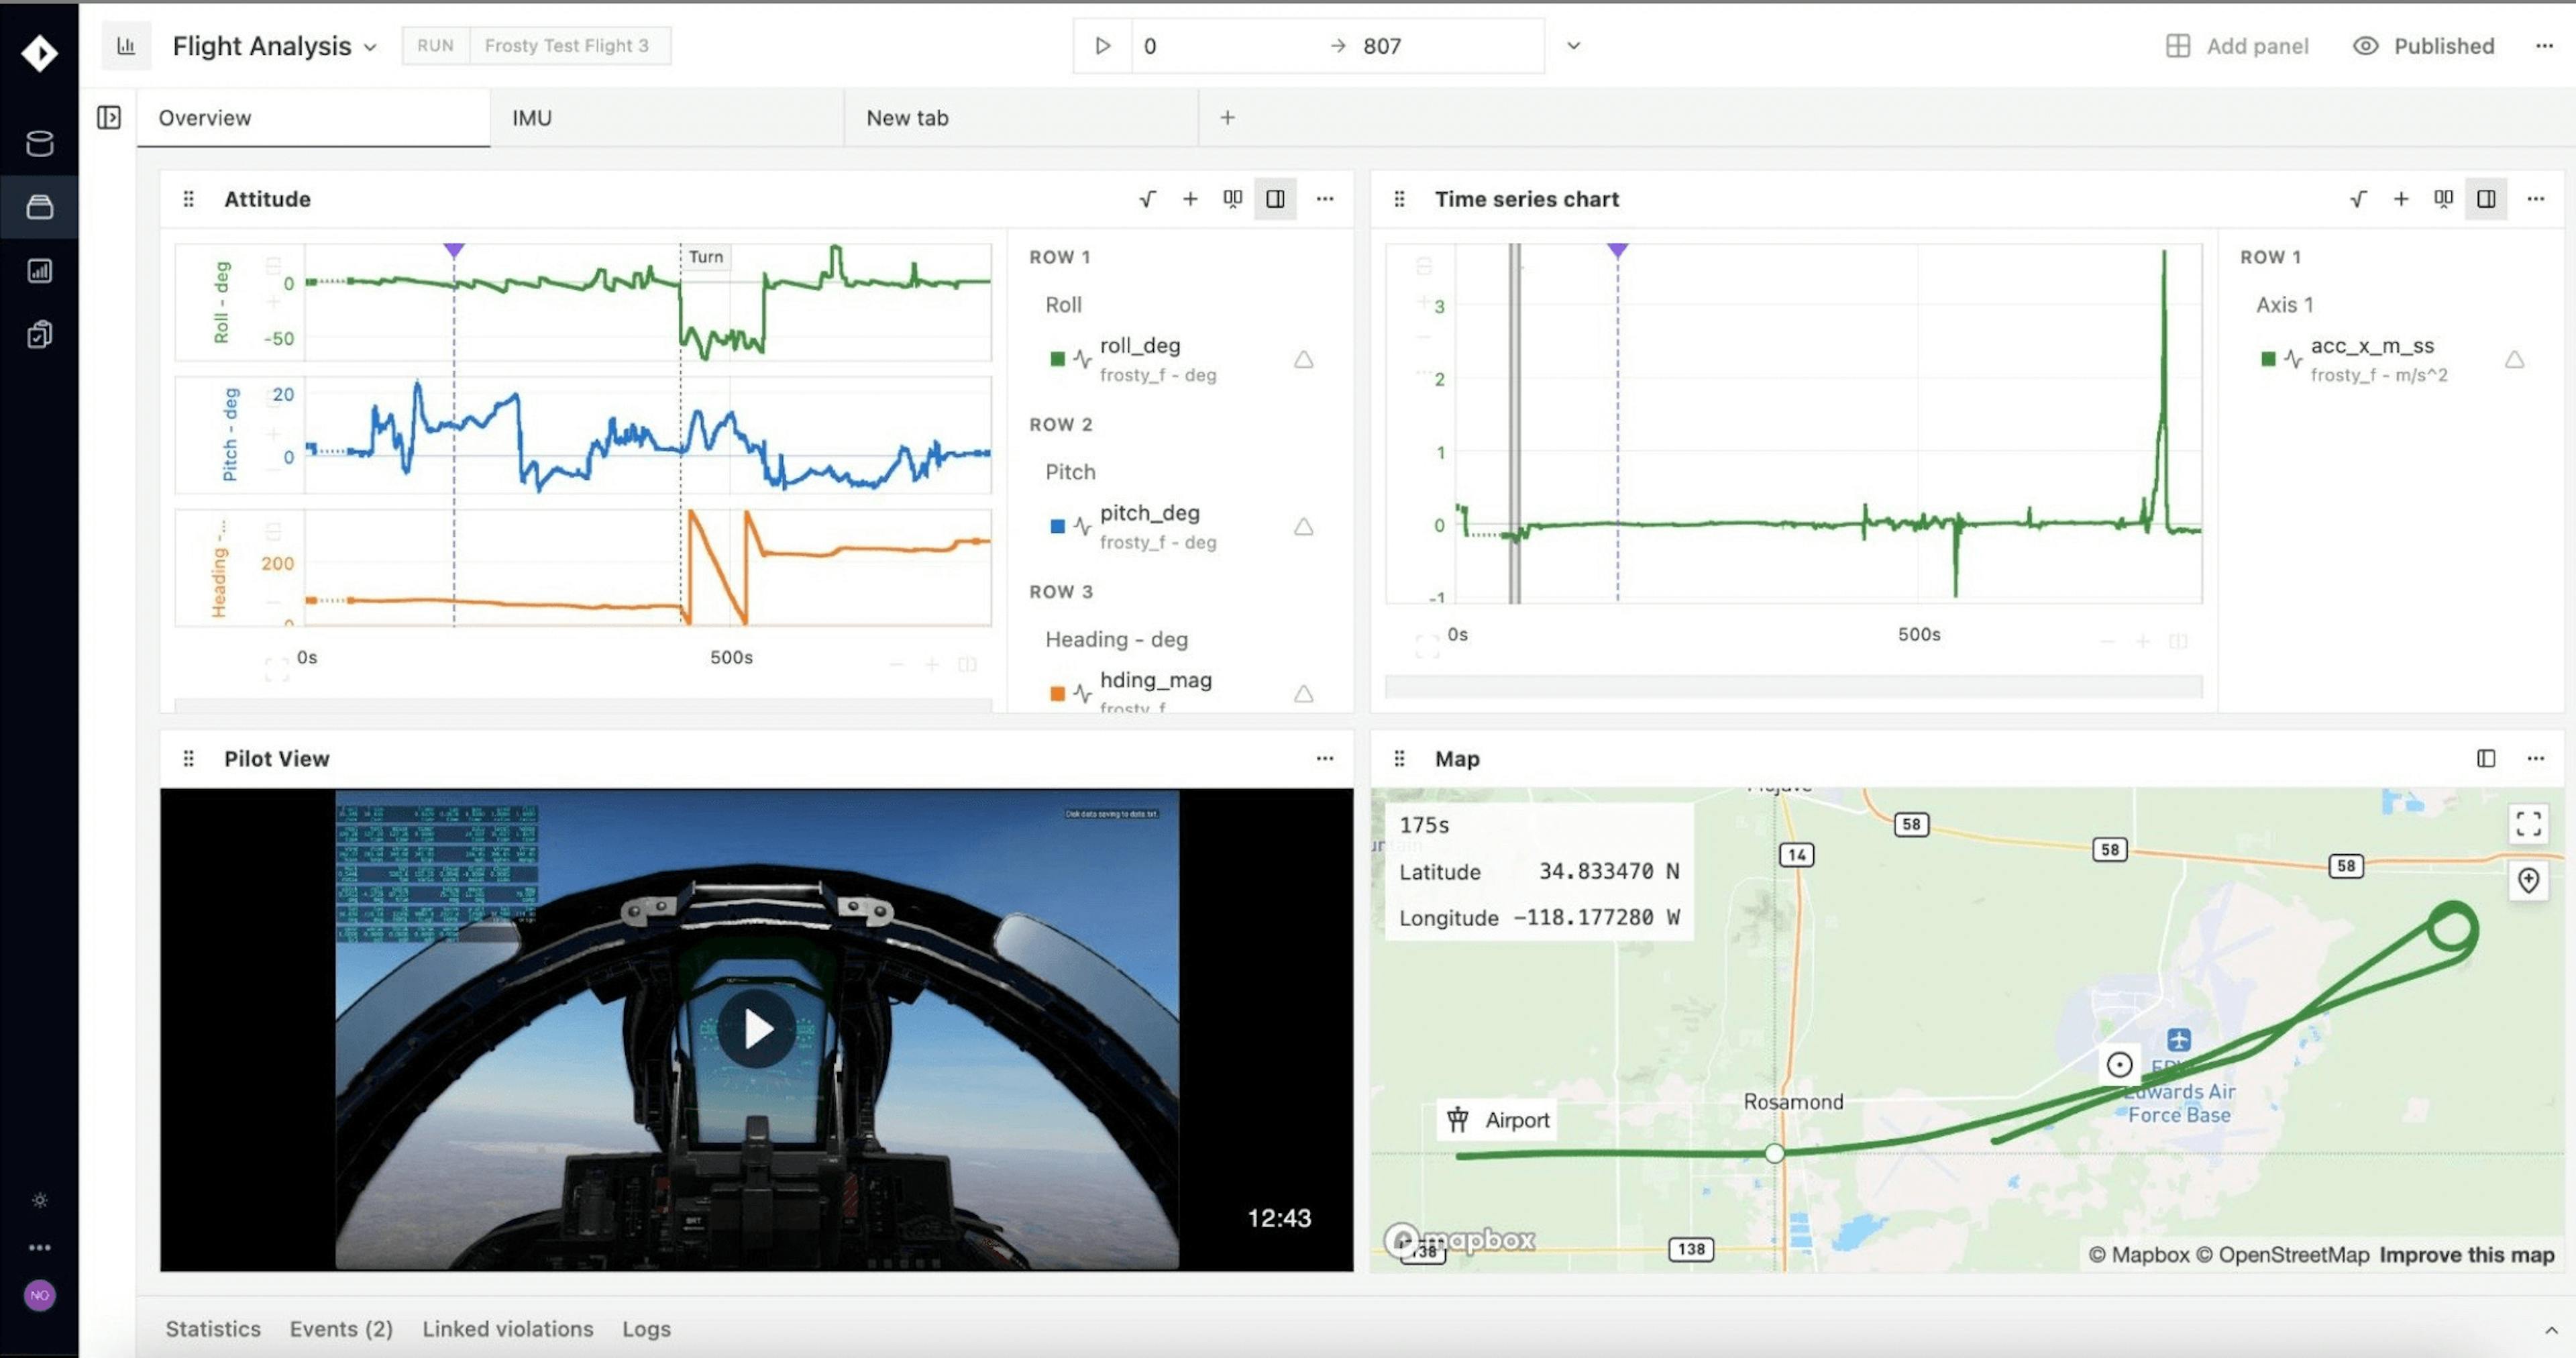Toggle the alert triangle next to roll_deg
2576x1358 pixels.
click(x=1304, y=360)
